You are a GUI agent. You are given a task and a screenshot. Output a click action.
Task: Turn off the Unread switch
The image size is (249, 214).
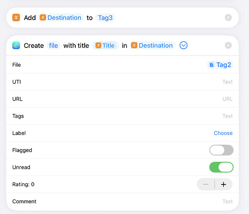point(221,167)
